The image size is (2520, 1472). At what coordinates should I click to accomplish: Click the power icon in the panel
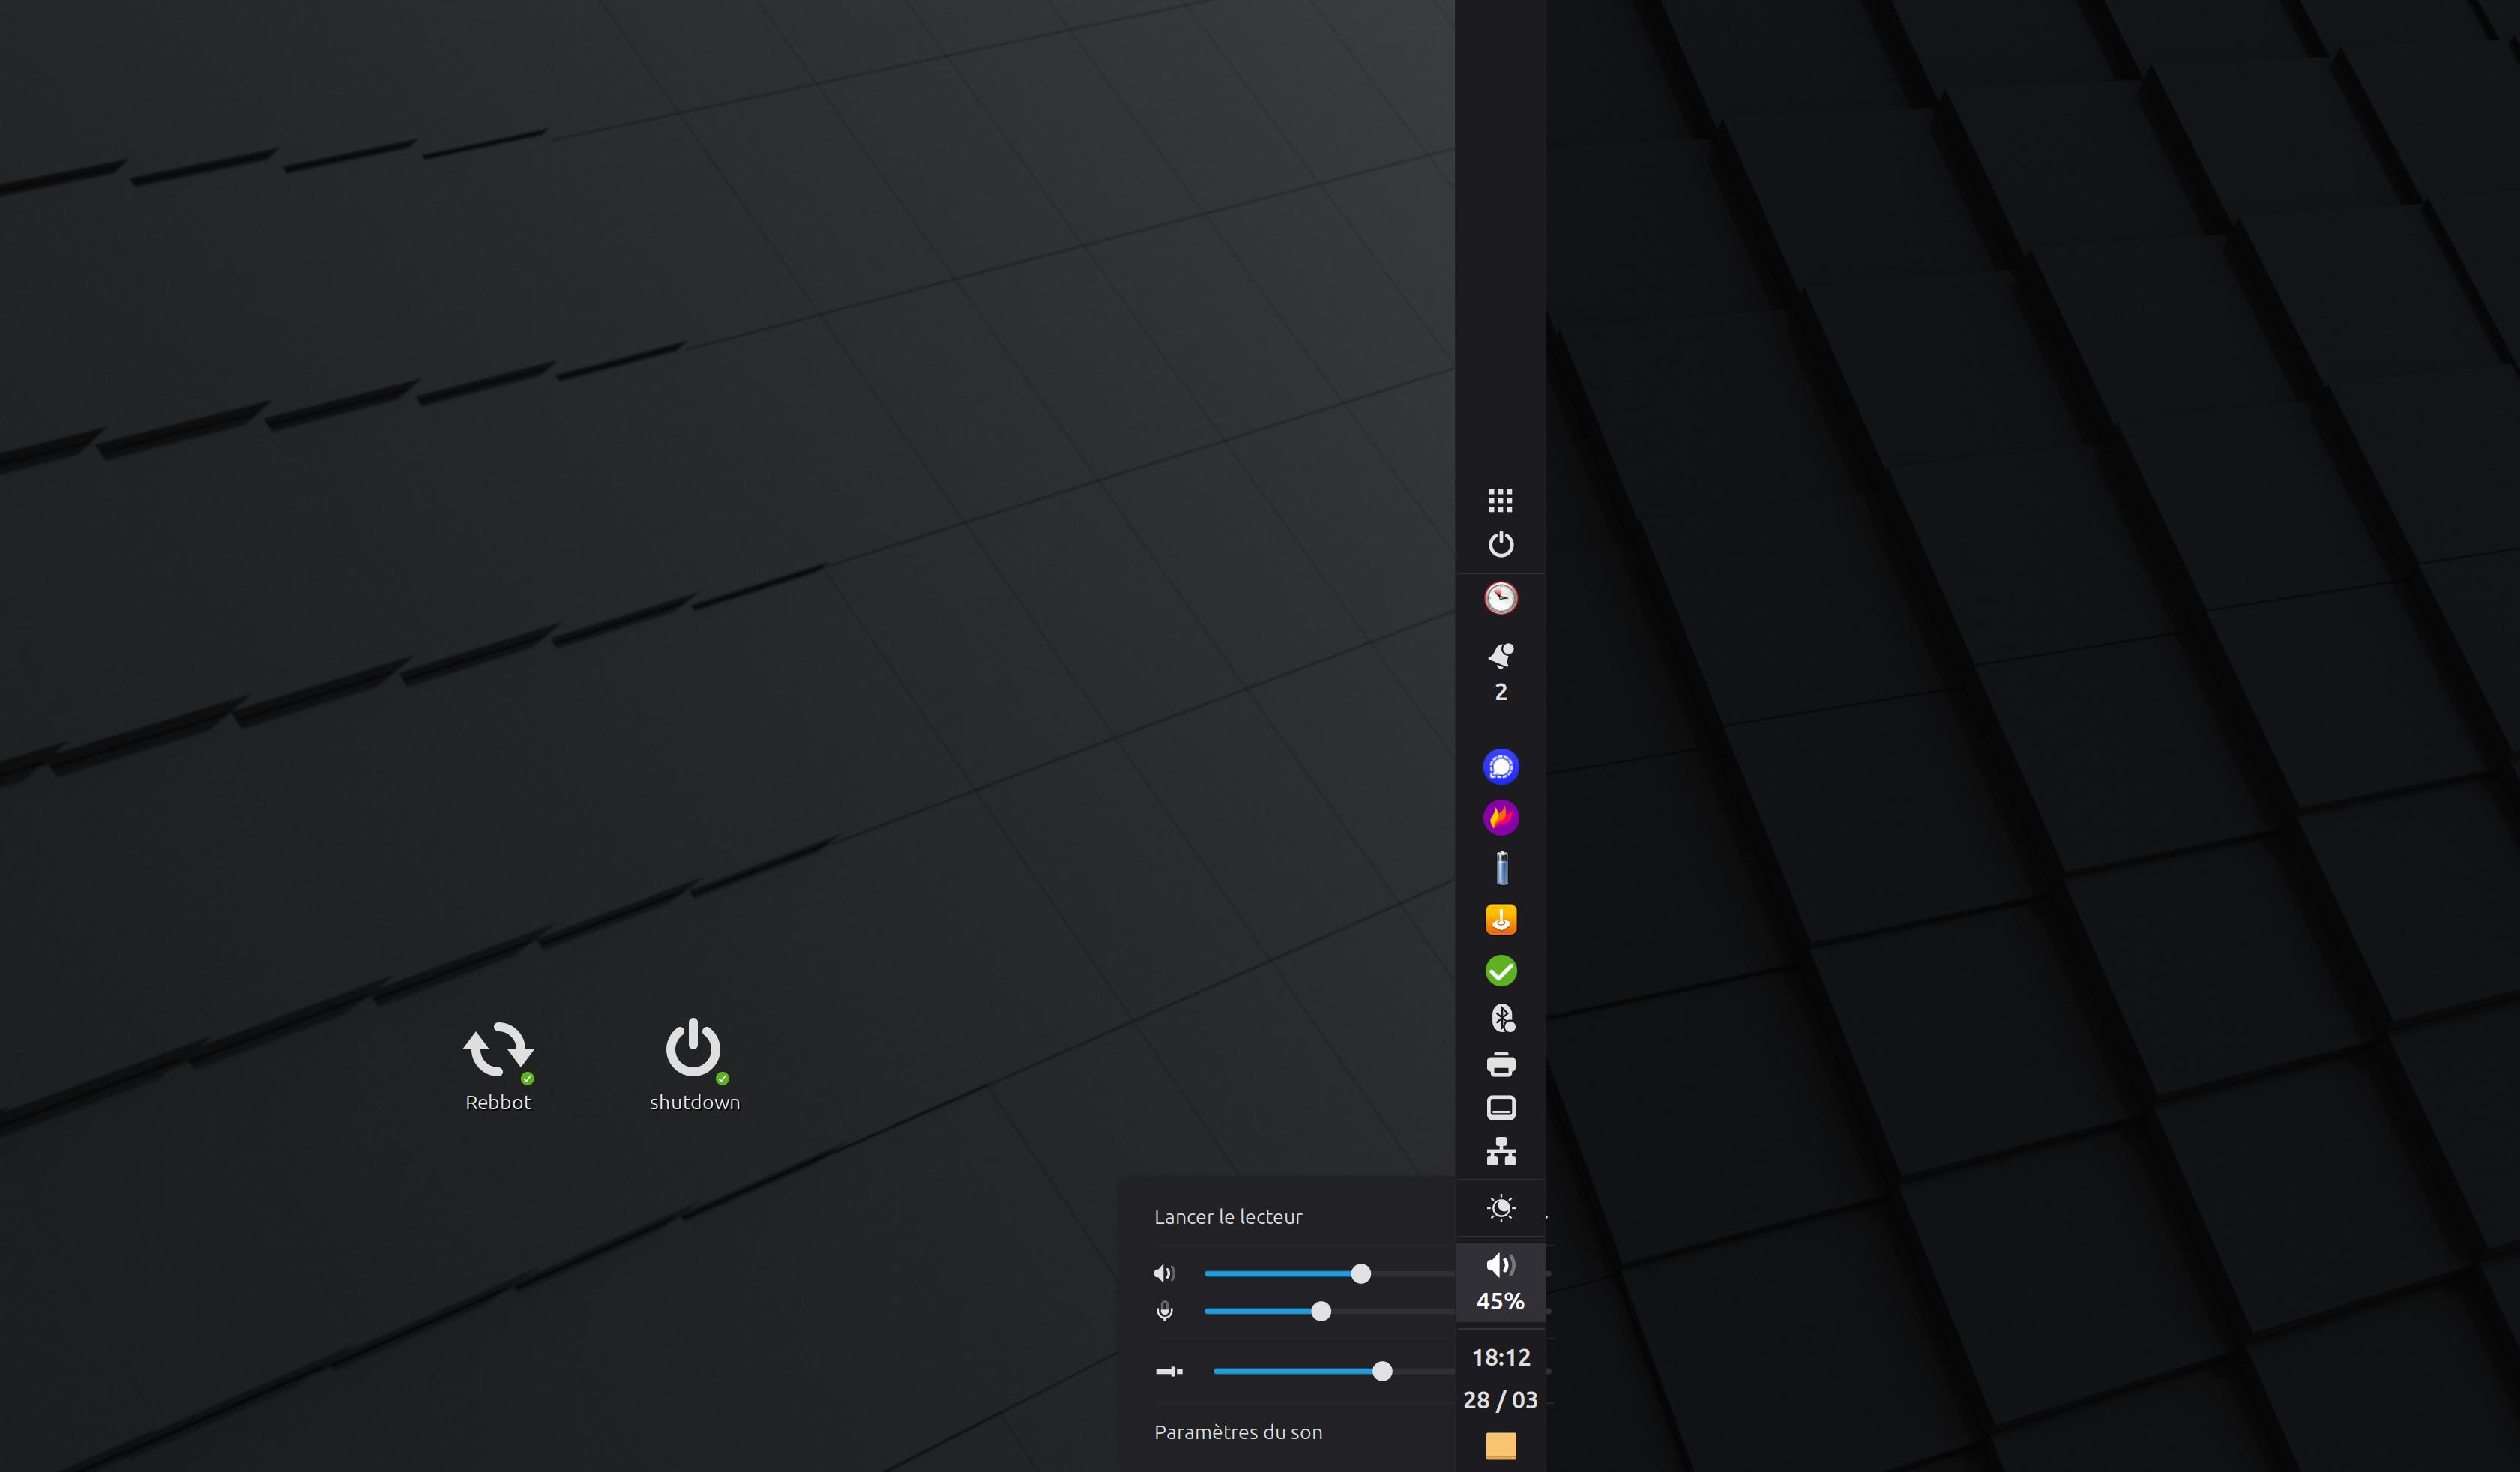(1500, 544)
